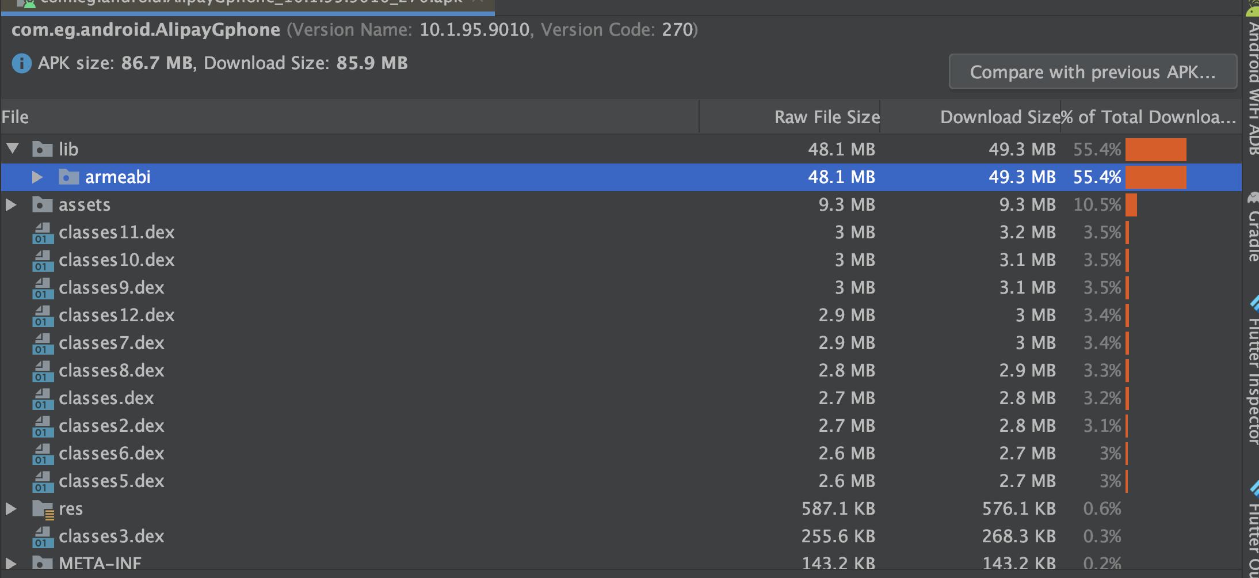Click the lib folder icon
This screenshot has width=1259, height=578.
pos(43,150)
